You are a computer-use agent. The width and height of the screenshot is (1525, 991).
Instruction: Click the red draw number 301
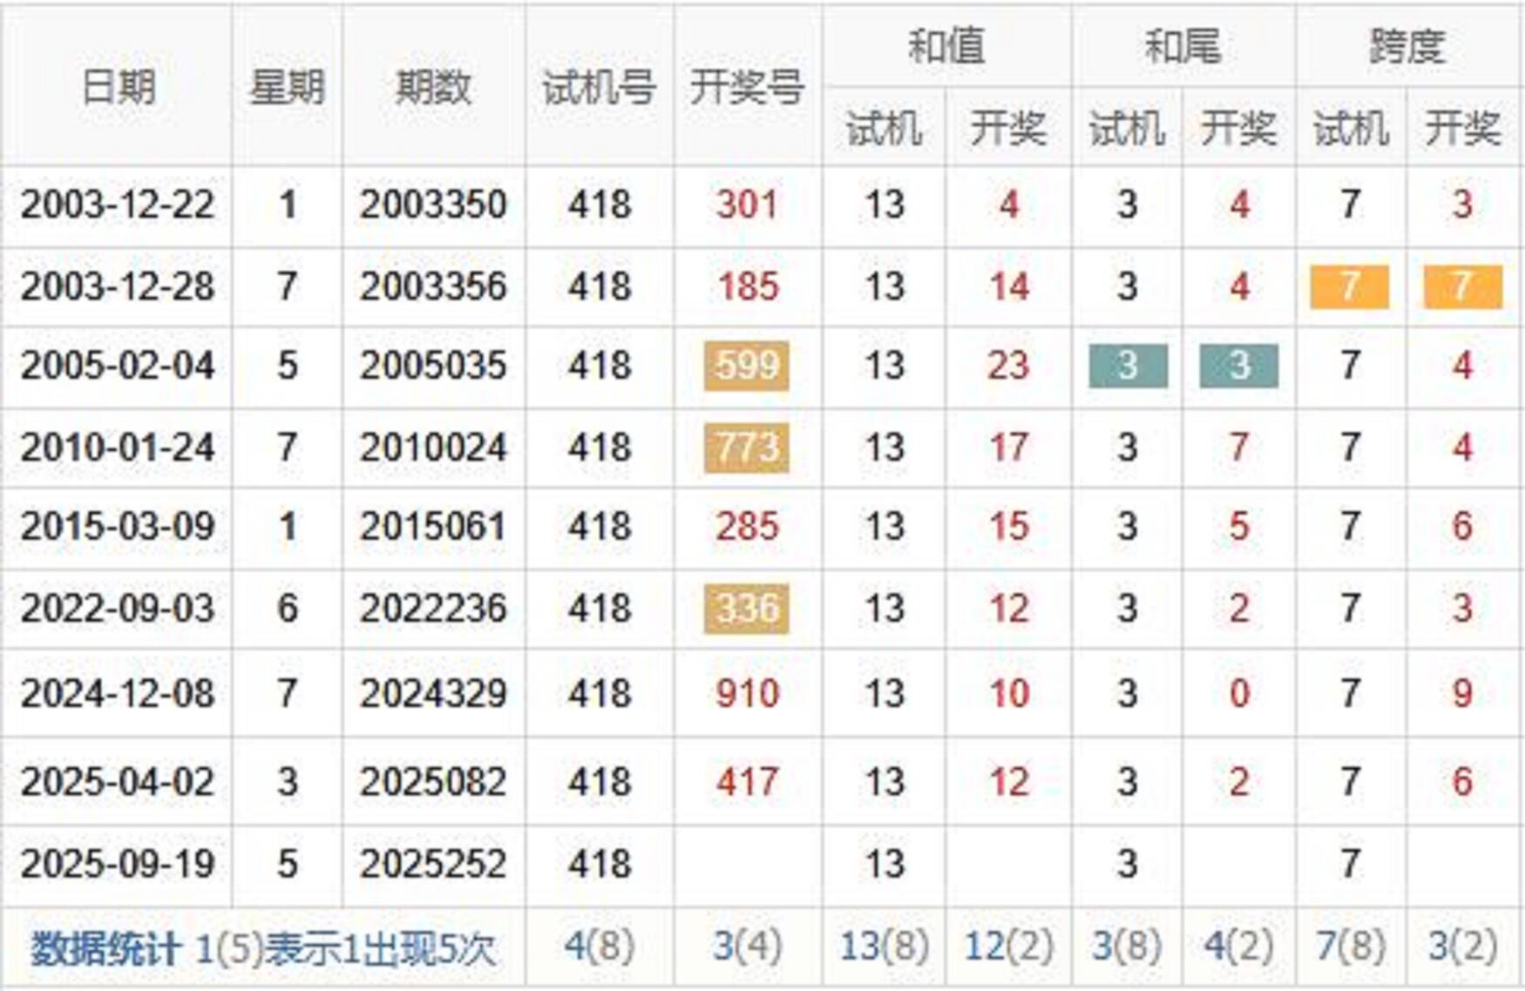[747, 206]
